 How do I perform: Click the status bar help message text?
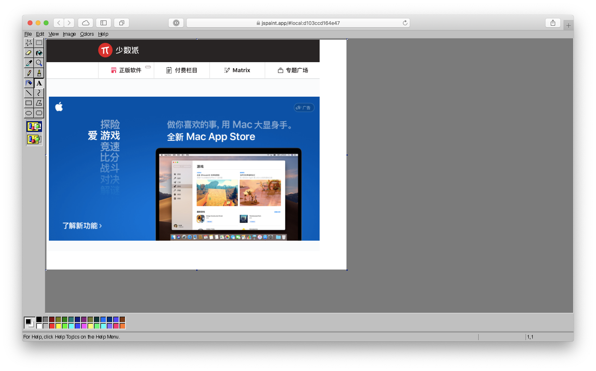tap(72, 337)
